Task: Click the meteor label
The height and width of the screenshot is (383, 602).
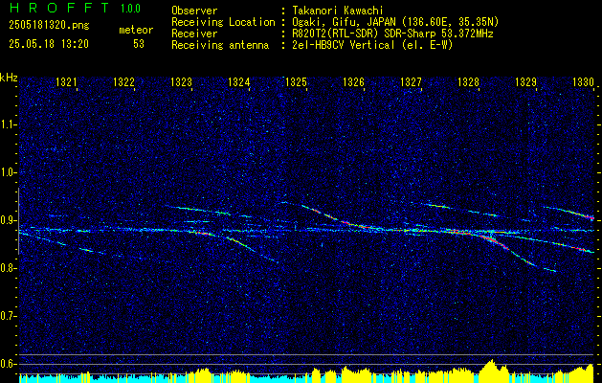Action: [136, 30]
